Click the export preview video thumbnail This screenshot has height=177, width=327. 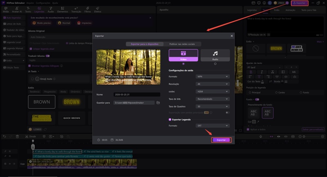pos(128,67)
